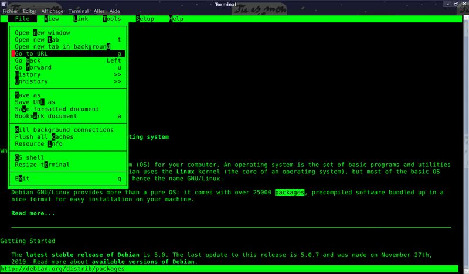Screen dimensions: 469x274
Task: Follow available versions of Debian link
Action: [143, 262]
